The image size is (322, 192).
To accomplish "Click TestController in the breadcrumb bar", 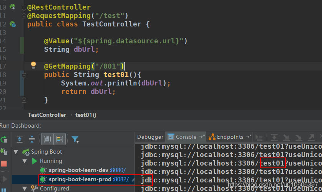I will point(47,115).
